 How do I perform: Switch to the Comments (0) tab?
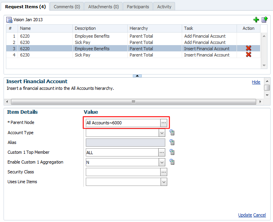(x=67, y=7)
